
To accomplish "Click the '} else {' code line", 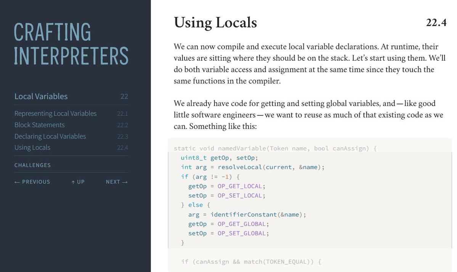I will tap(196, 205).
